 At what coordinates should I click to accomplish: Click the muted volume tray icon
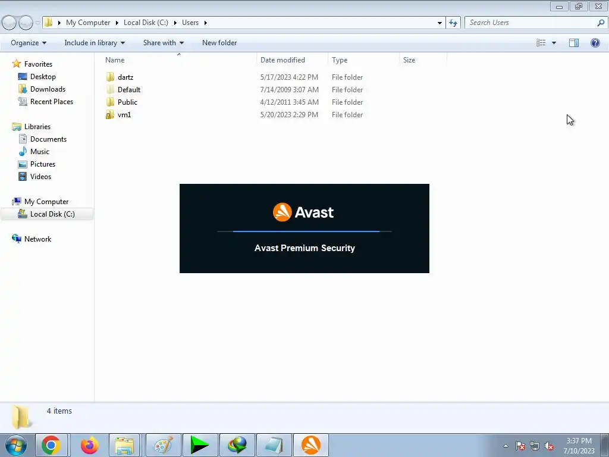[x=549, y=446]
